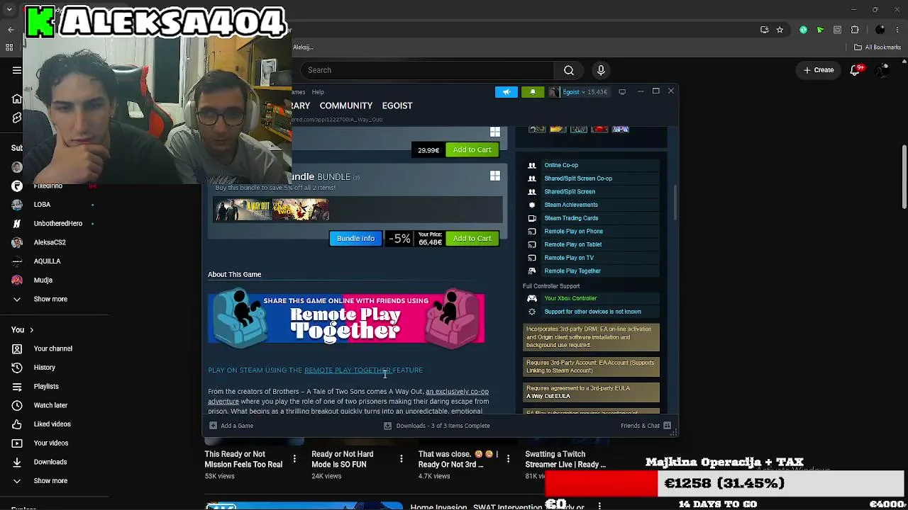Viewport: 908px width, 510px height.
Task: Open the AQUILLA subscription channel
Action: tap(47, 261)
